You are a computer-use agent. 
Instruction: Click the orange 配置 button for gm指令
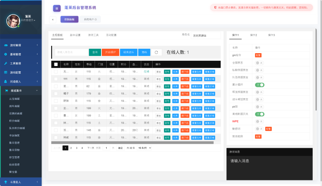click(x=258, y=55)
